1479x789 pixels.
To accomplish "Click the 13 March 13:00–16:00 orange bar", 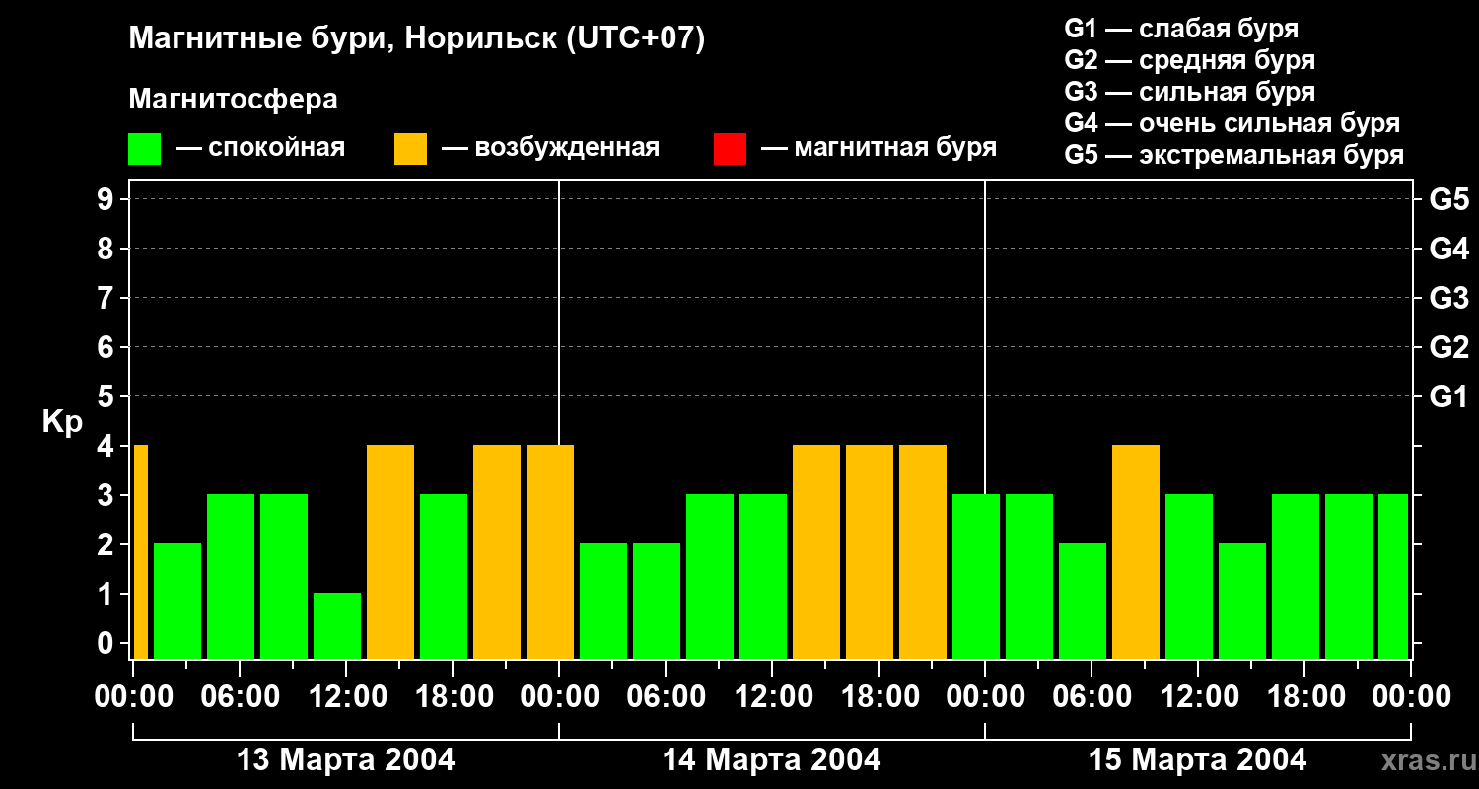I will coord(390,552).
